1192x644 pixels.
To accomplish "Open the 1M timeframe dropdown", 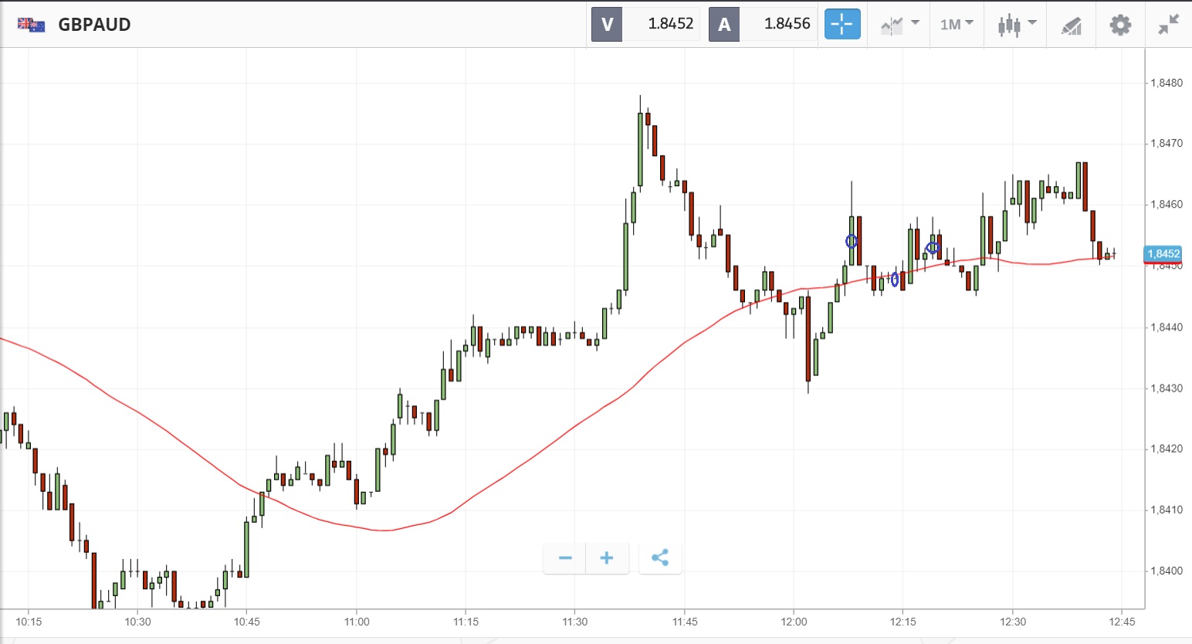I will pyautogui.click(x=957, y=25).
